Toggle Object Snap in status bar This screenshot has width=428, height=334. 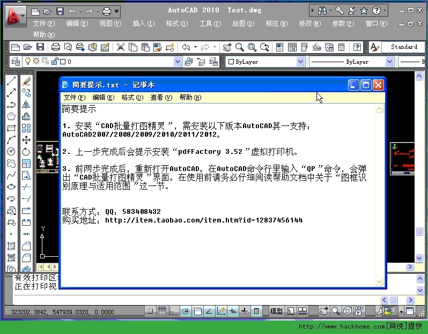tap(197, 311)
